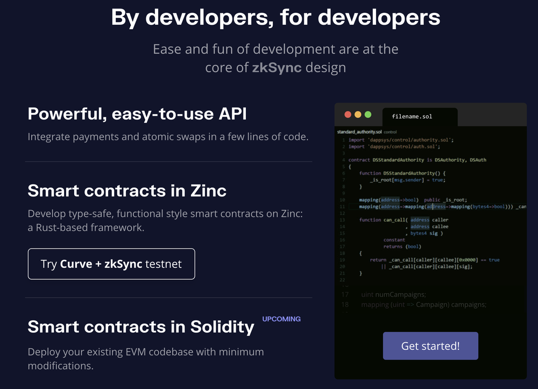Viewport: 538px width, 389px height.
Task: Click the function can_call code line
Action: click(403, 220)
